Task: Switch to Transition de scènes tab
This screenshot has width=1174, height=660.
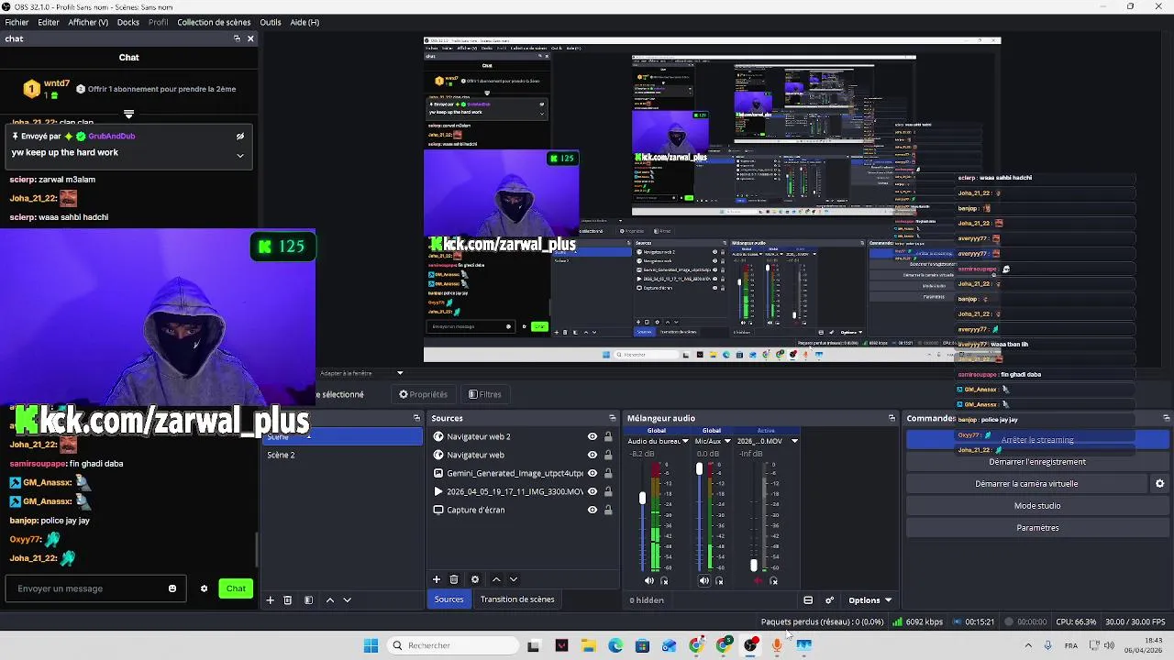Action: point(517,599)
